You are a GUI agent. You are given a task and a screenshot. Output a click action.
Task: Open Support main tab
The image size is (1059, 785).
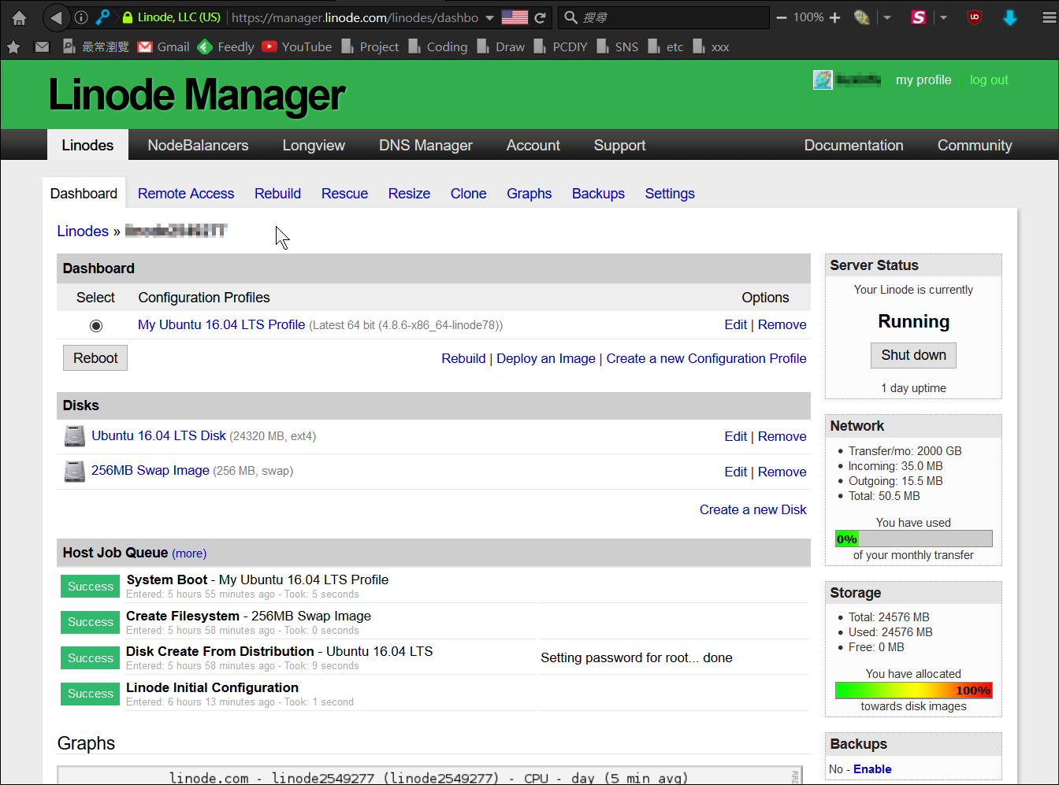point(619,145)
